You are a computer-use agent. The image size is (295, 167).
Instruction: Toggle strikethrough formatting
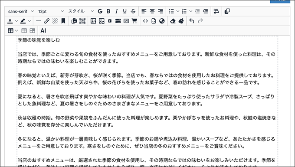point(133,11)
